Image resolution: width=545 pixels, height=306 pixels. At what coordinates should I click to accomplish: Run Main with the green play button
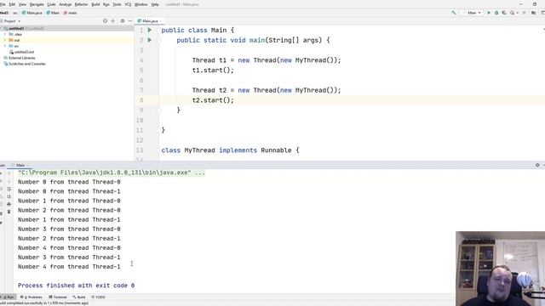[489, 13]
